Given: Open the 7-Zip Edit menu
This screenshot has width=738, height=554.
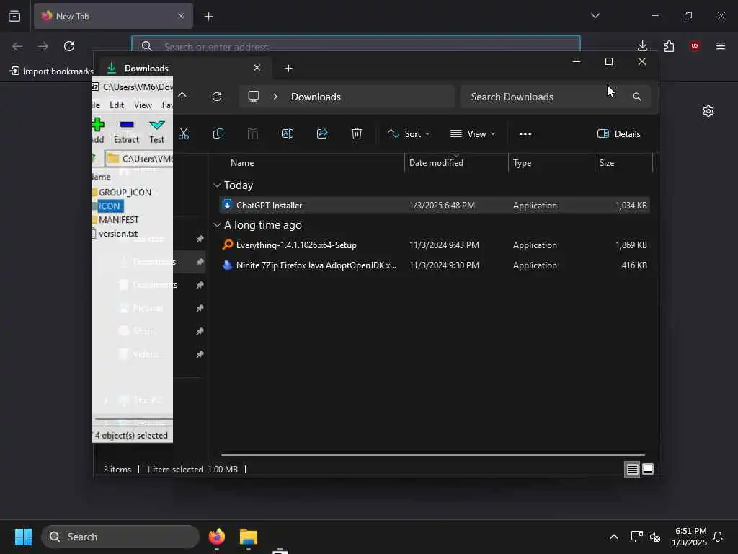Looking at the screenshot, I should pyautogui.click(x=117, y=105).
